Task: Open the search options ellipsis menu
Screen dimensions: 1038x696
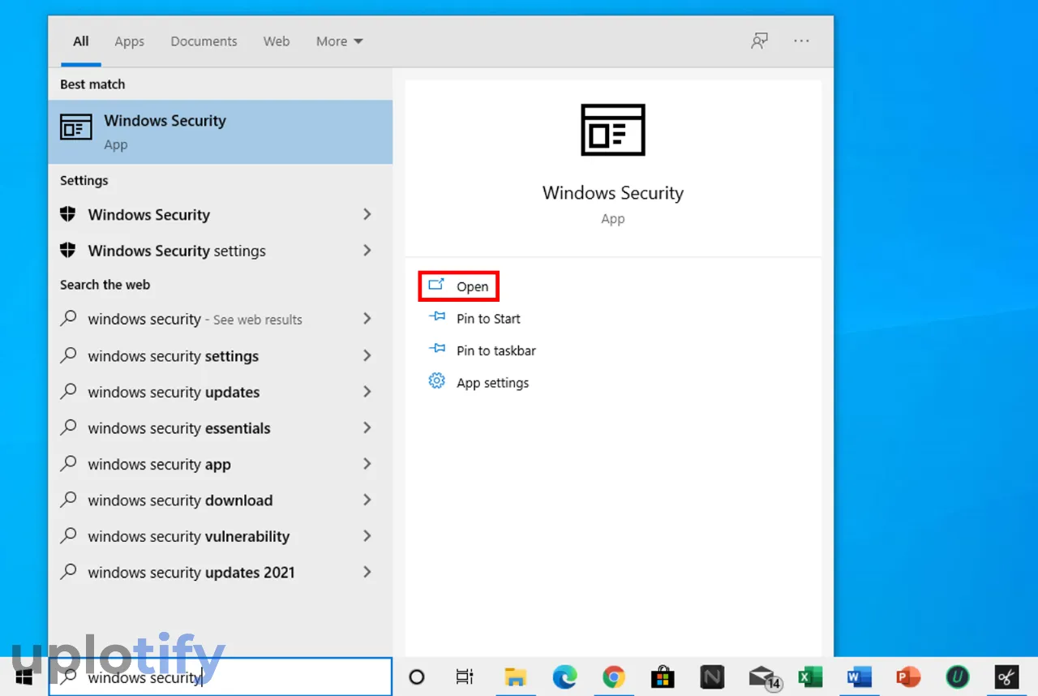Action: click(x=802, y=41)
